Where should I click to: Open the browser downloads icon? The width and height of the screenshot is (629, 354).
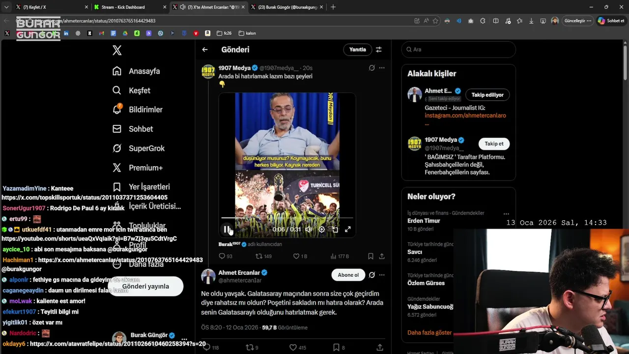click(x=531, y=21)
